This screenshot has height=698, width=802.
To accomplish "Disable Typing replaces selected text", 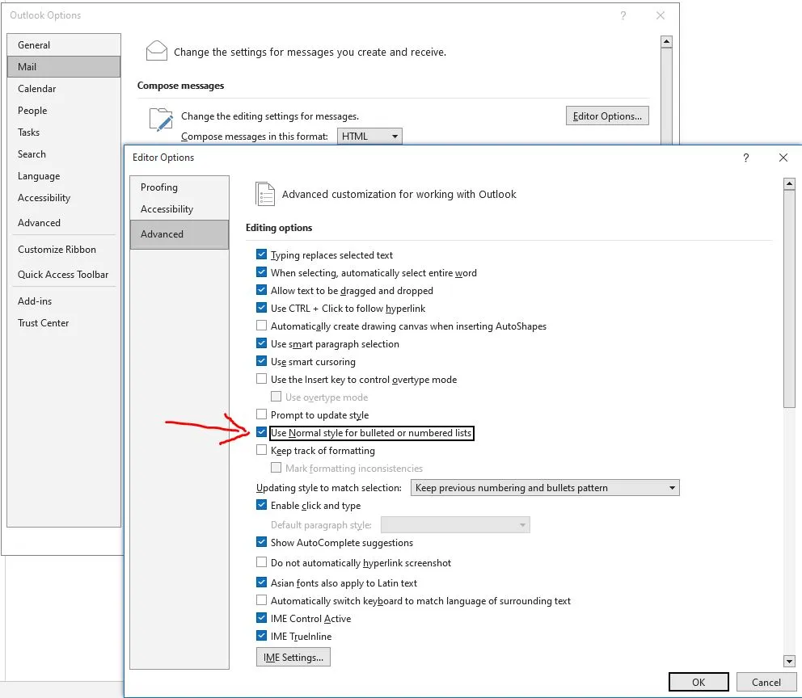I will click(262, 254).
